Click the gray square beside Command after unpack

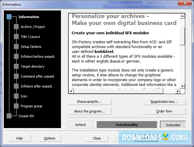(16, 76)
